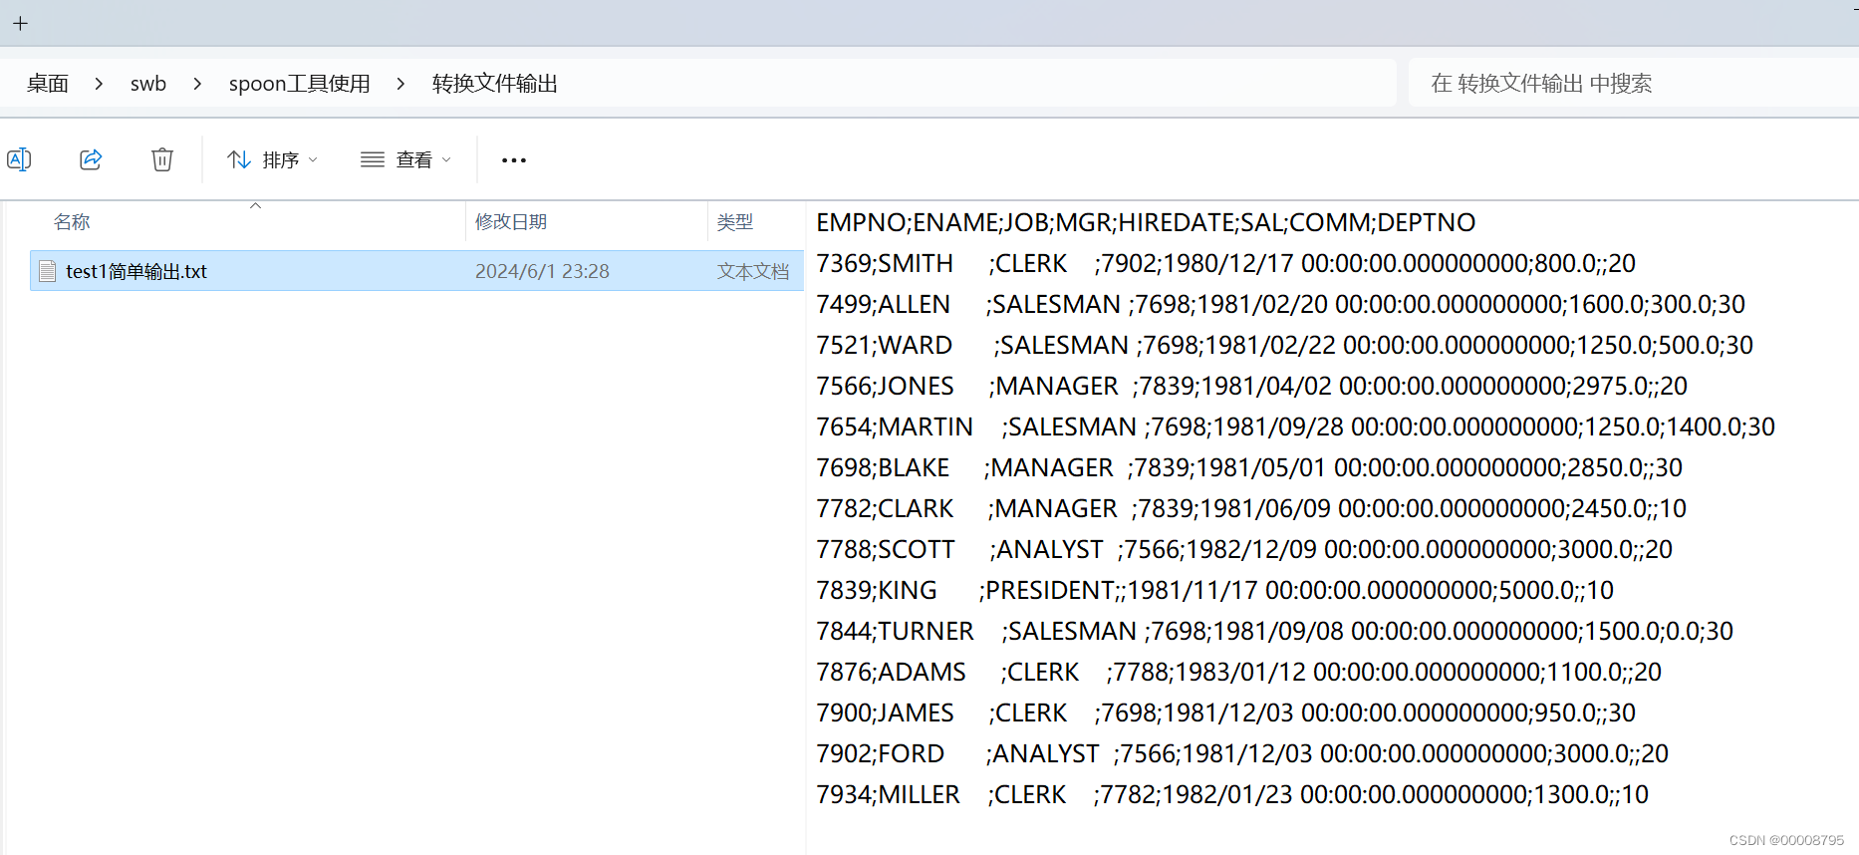Image resolution: width=1859 pixels, height=855 pixels.
Task: Open the 查看 view dropdown
Action: (406, 159)
